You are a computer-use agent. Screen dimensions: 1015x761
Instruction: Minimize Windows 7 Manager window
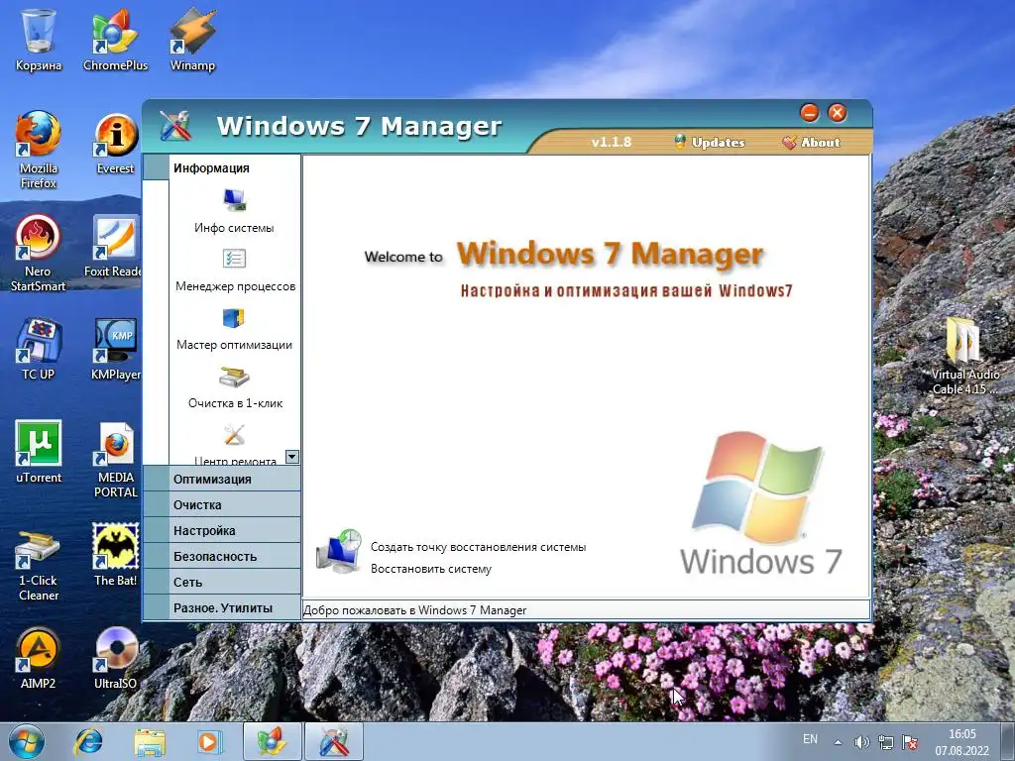click(809, 113)
